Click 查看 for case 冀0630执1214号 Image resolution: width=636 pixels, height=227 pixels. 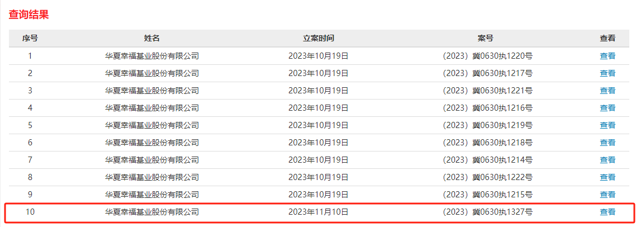pos(607,160)
